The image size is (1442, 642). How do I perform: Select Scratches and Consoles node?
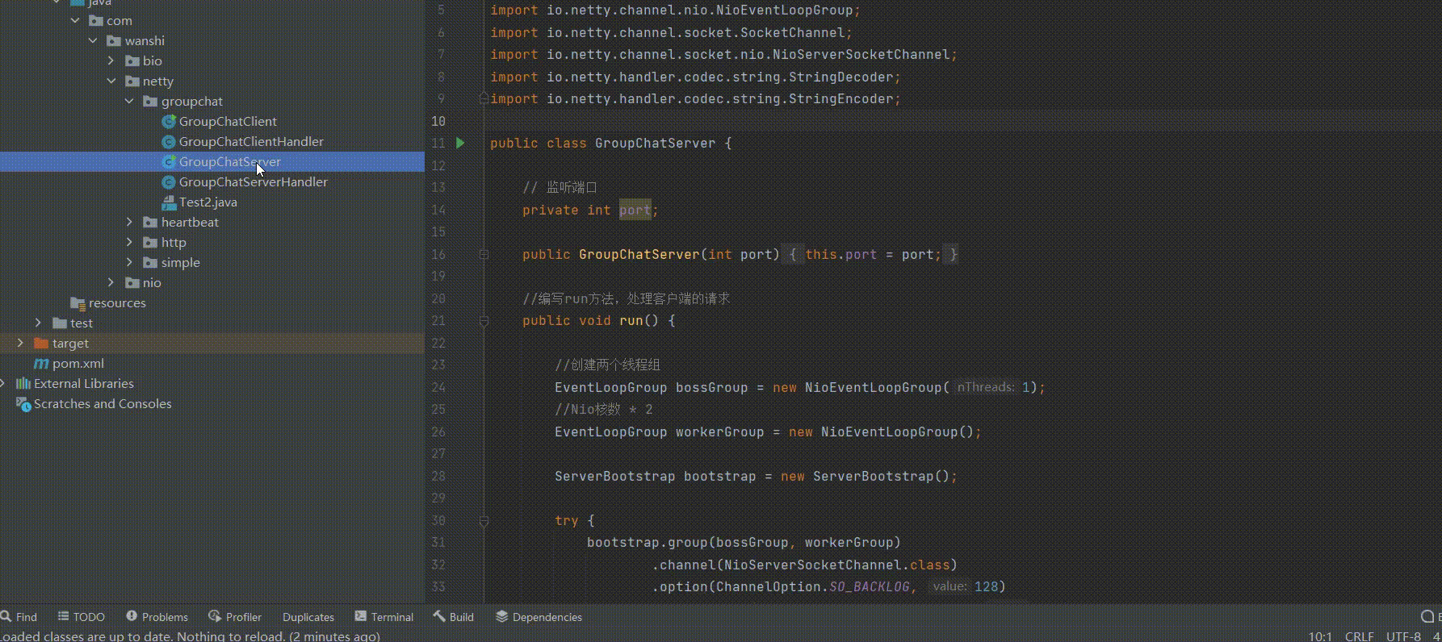coord(103,403)
